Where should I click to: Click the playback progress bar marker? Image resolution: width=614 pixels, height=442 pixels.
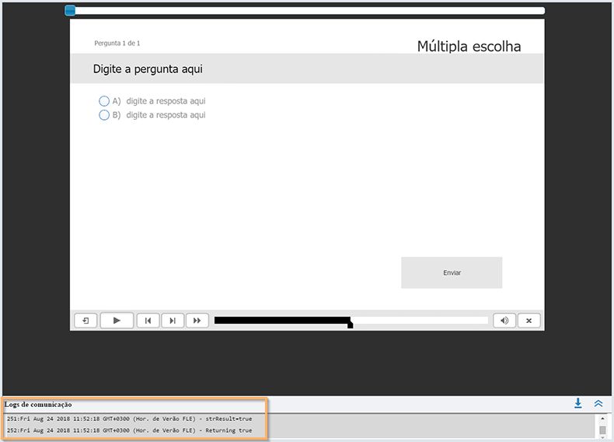point(350,323)
